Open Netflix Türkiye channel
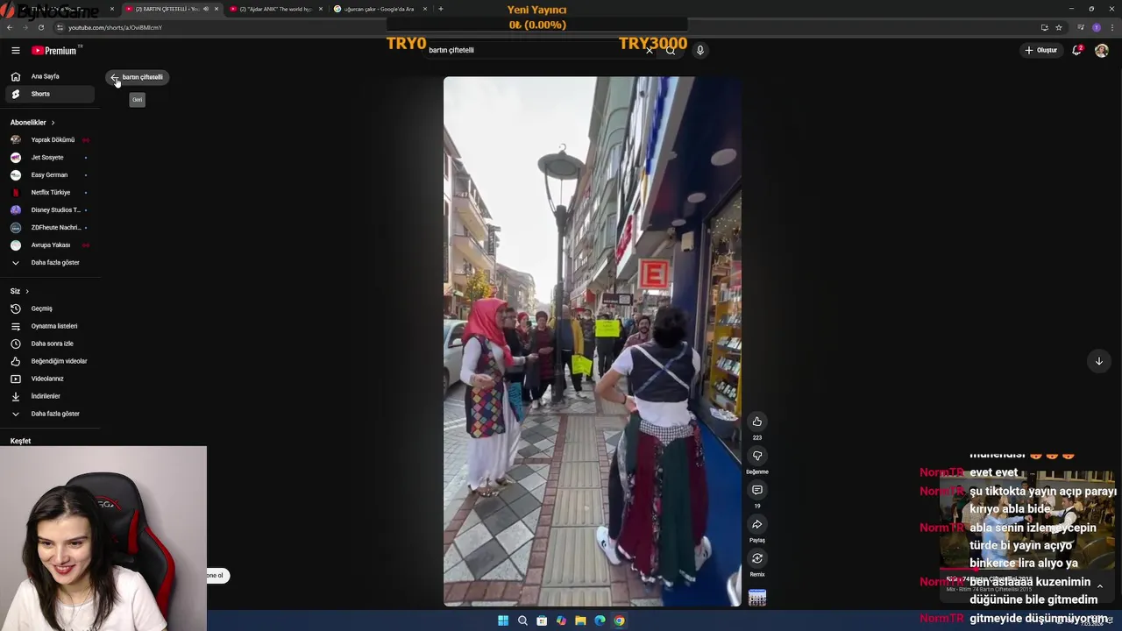Image resolution: width=1122 pixels, height=631 pixels. (x=49, y=193)
